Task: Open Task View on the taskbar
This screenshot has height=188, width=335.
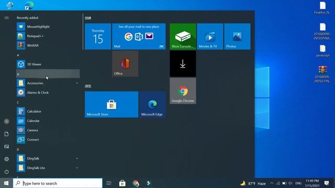Action: coord(109,183)
